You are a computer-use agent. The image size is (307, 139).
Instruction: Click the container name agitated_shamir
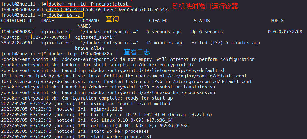click(x=95, y=37)
